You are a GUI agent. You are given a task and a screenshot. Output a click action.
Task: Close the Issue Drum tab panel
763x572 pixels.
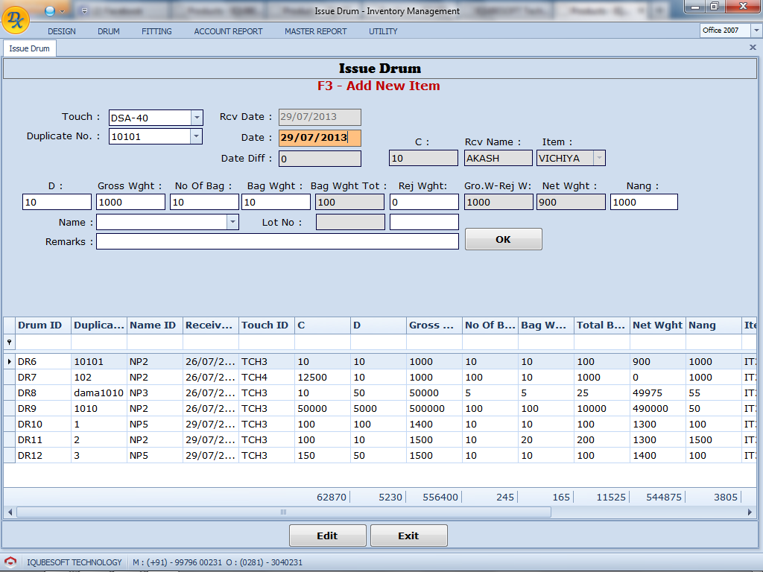(753, 48)
